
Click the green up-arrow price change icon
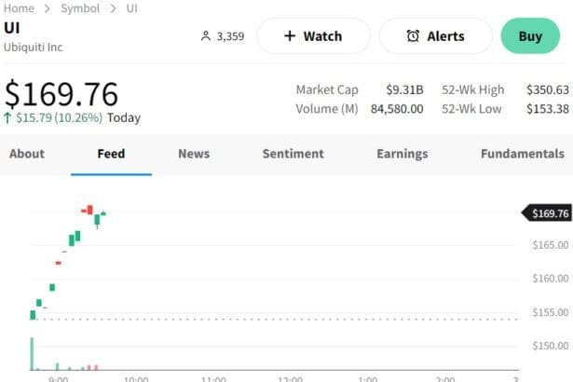[x=7, y=117]
